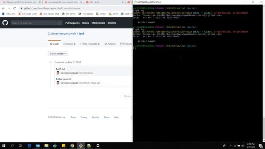
Task: Open Settings gear on the taskbar
Action: (x=98, y=146)
